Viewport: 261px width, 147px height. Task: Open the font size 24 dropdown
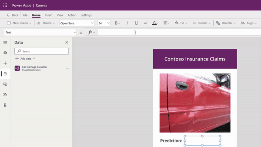(x=104, y=23)
